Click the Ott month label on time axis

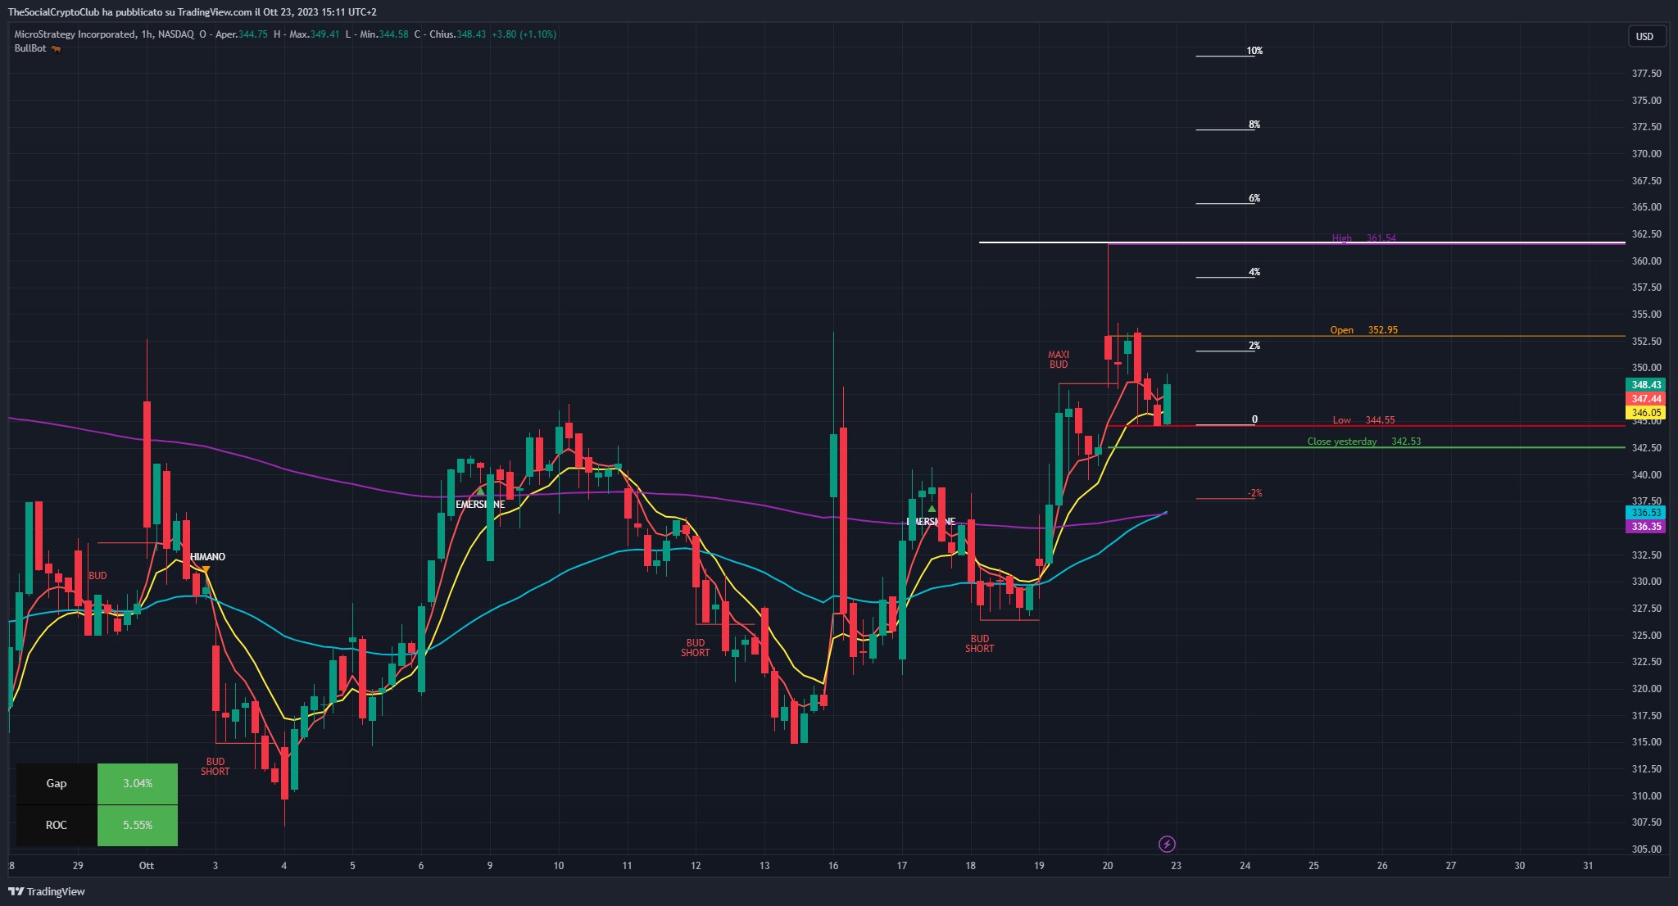(147, 866)
